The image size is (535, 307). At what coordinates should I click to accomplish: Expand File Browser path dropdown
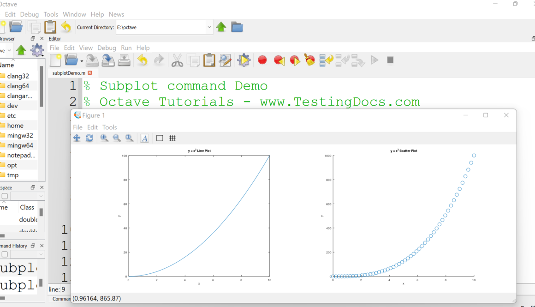9,50
